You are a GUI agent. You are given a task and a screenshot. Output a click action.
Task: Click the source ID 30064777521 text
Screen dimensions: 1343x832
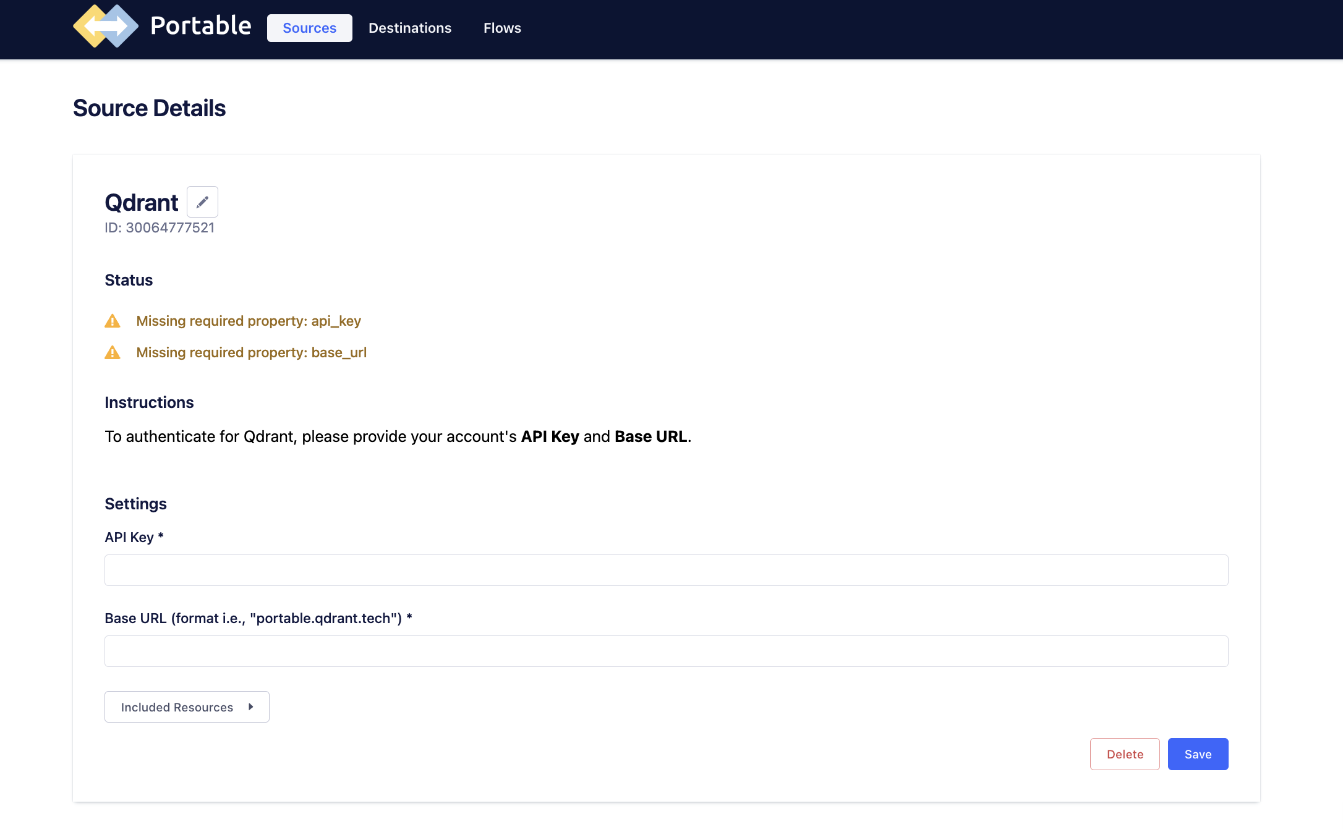tap(160, 227)
